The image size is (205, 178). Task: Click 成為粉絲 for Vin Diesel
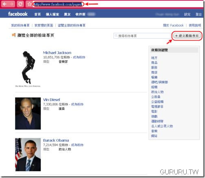(77, 104)
